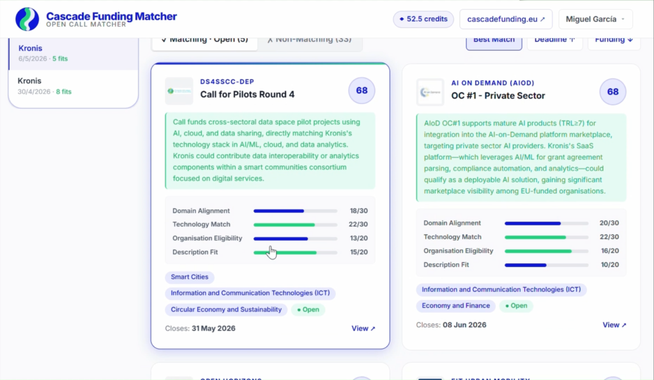The width and height of the screenshot is (654, 380).
Task: Open the AI on Demand logo thumbnail
Action: (x=430, y=92)
